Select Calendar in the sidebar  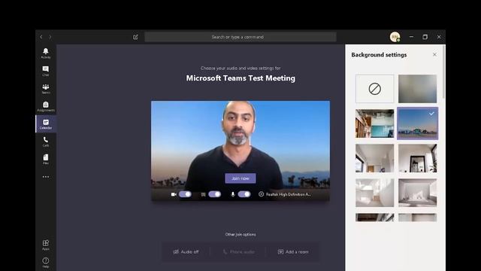[46, 123]
